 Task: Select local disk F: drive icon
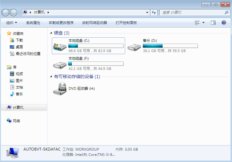(60, 64)
